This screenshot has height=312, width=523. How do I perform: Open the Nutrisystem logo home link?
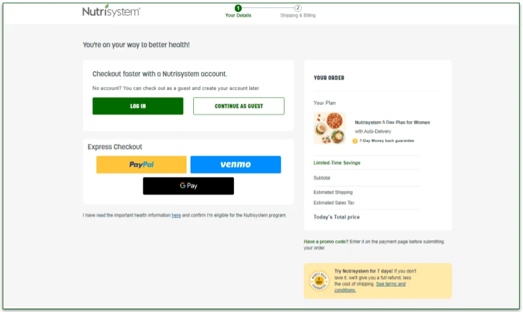(111, 11)
